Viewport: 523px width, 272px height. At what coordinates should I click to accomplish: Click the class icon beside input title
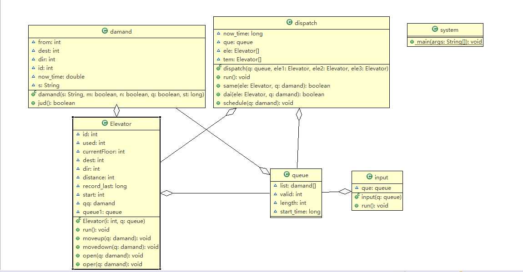pyautogui.click(x=369, y=177)
